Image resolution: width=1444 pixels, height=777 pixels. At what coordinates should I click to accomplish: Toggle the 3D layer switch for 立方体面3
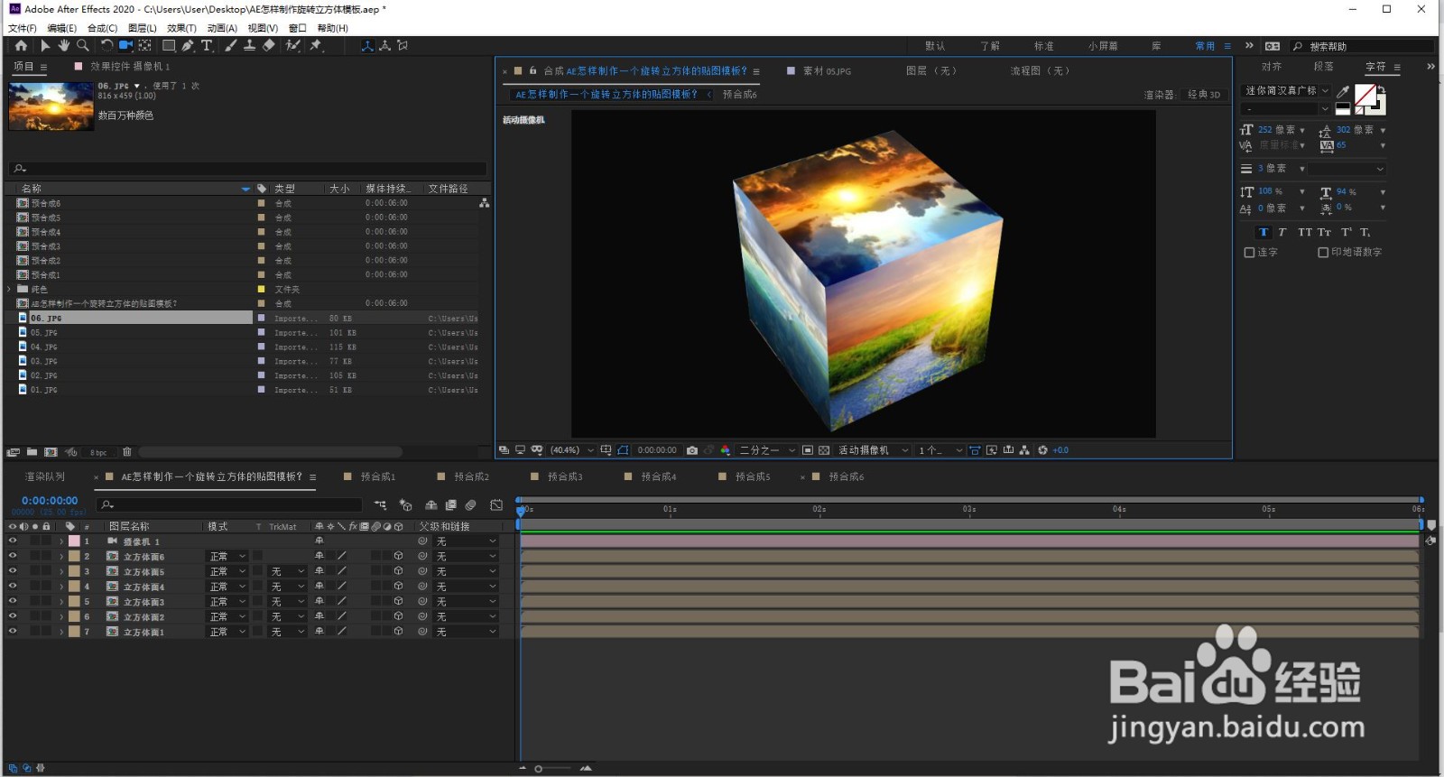[x=398, y=602]
